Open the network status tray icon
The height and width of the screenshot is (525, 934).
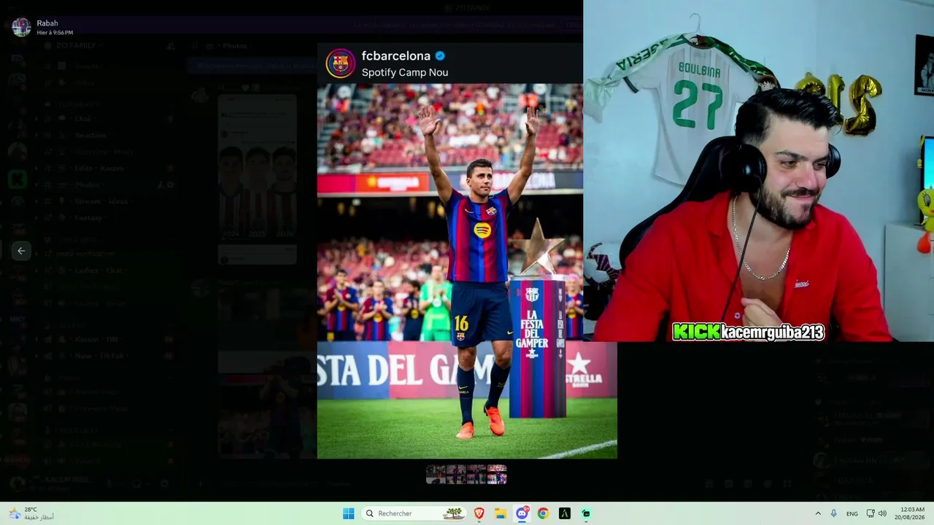(x=871, y=513)
